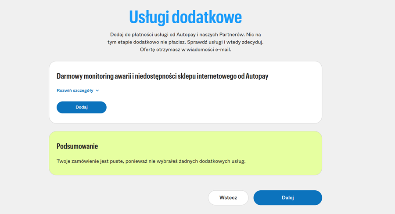Click the Usługi dodatkowe page title
The image size is (395, 214).
(185, 17)
